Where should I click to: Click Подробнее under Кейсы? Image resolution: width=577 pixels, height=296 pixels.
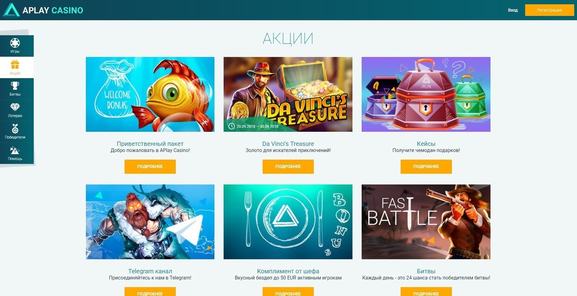tap(426, 166)
